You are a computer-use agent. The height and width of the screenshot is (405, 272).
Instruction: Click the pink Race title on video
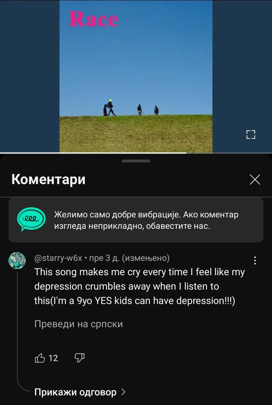[x=94, y=19]
